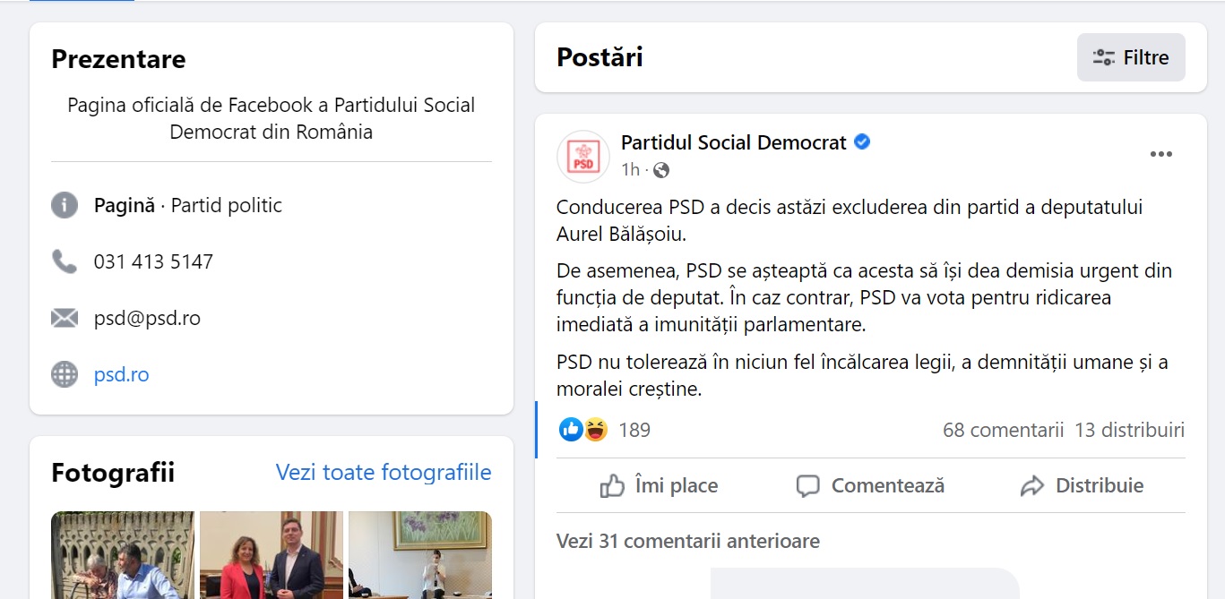Open the post three-dots options menu
Image resolution: width=1225 pixels, height=599 pixels.
tap(1160, 154)
